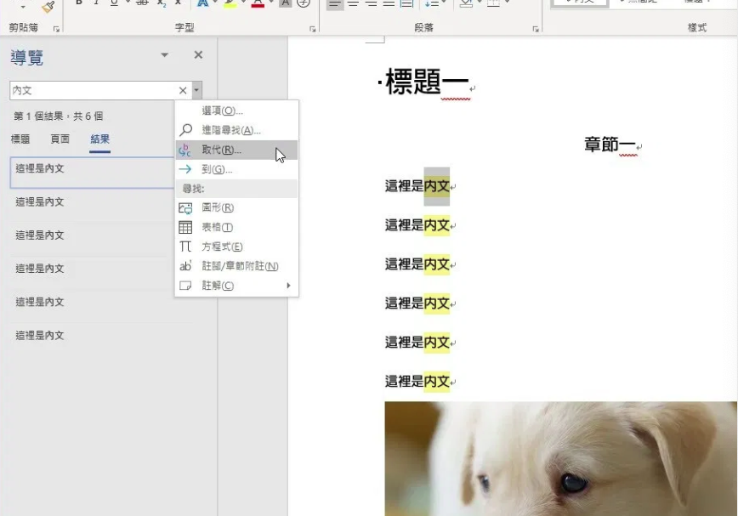
Task: Click inside the navigation search field
Action: tap(94, 90)
